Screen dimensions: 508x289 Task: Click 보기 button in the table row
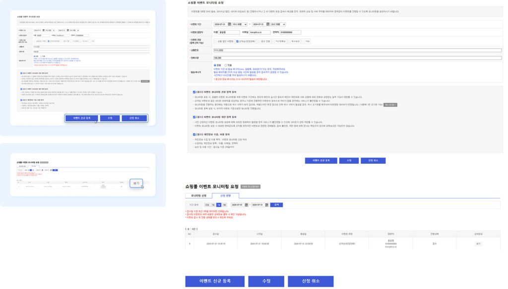pos(478,244)
